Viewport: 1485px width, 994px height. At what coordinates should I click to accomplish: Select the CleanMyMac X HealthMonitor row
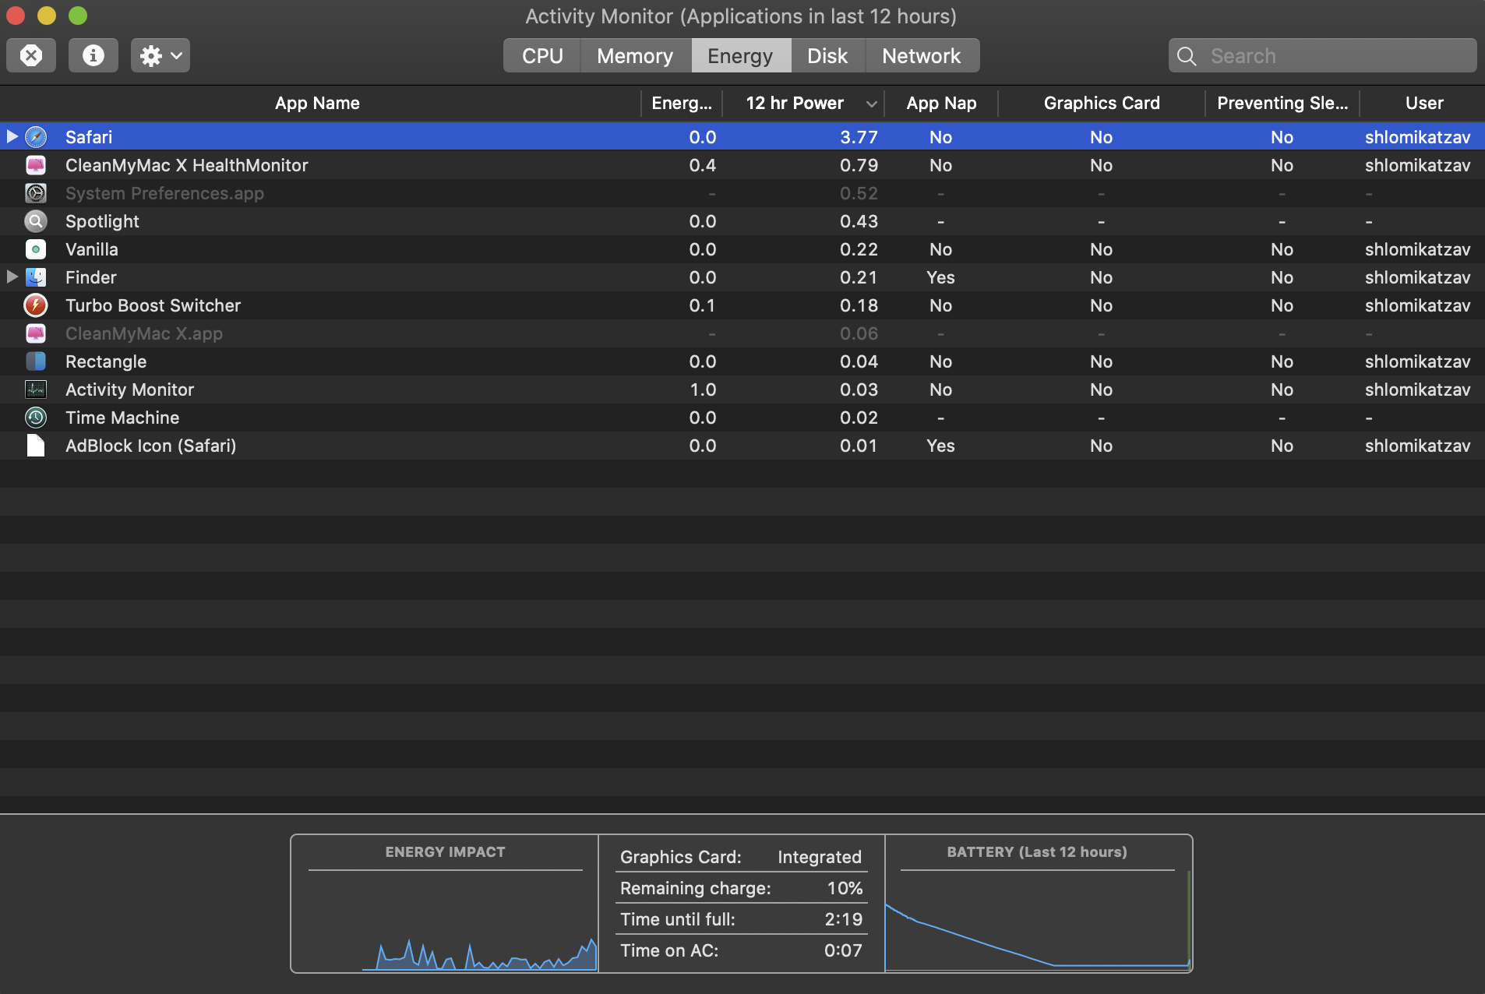(x=742, y=165)
